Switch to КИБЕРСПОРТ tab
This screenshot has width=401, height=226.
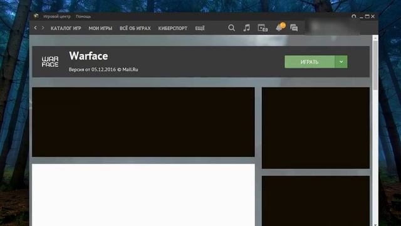pos(173,28)
